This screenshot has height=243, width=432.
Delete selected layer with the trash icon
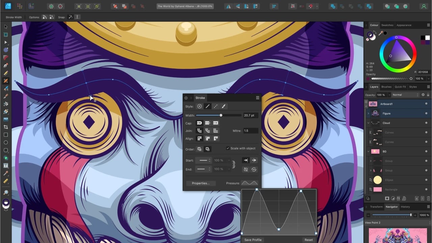tap(428, 198)
